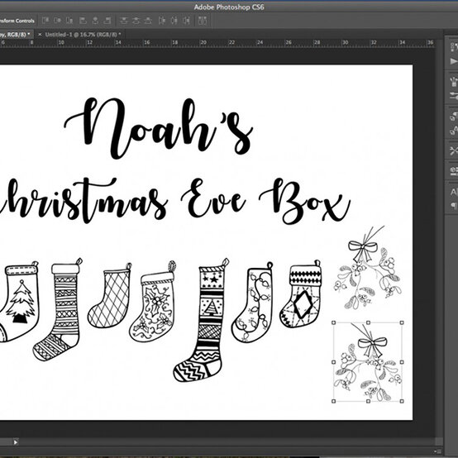The width and height of the screenshot is (458, 458).
Task: Select the holly-pattern stocking drawing
Action: coord(152,302)
